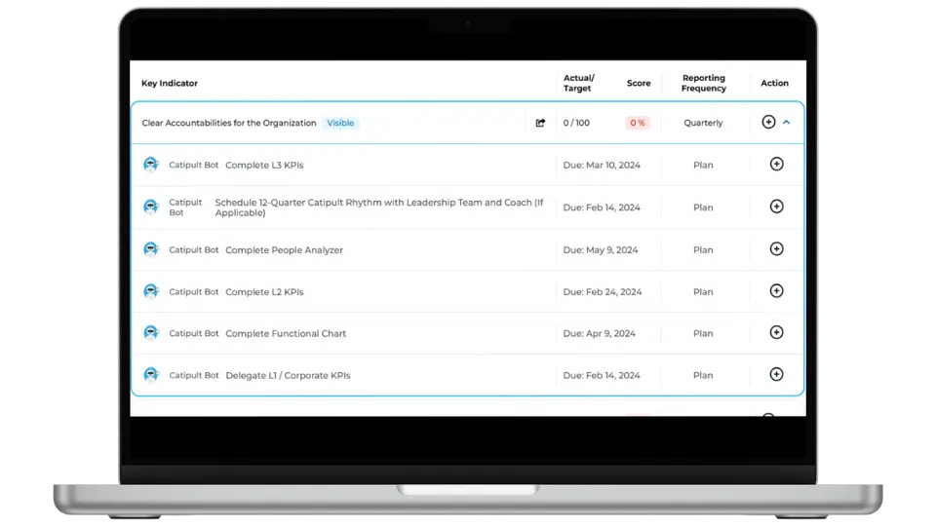Click plus icon for Schedule 12-Quarter Catipult Rhythm
Viewport: 936px width, 526px height.
[776, 207]
